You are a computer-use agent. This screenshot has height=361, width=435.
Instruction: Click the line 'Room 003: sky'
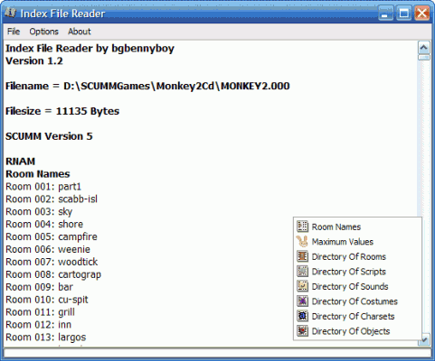pyautogui.click(x=39, y=212)
